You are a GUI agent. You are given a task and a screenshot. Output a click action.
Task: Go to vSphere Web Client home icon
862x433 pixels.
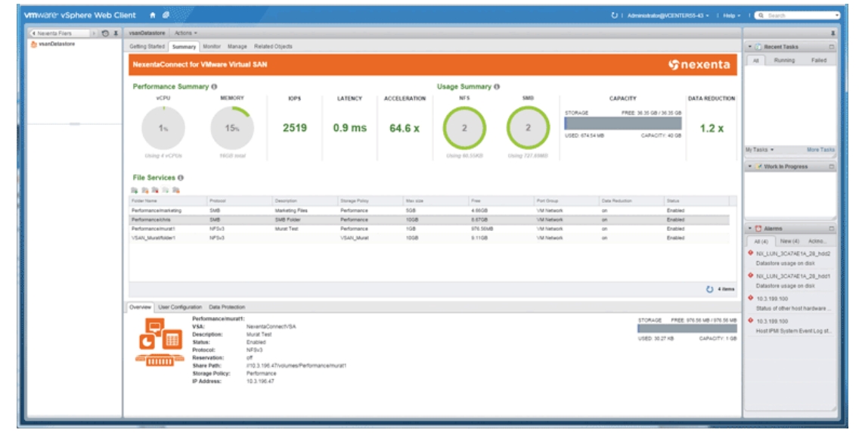[152, 15]
